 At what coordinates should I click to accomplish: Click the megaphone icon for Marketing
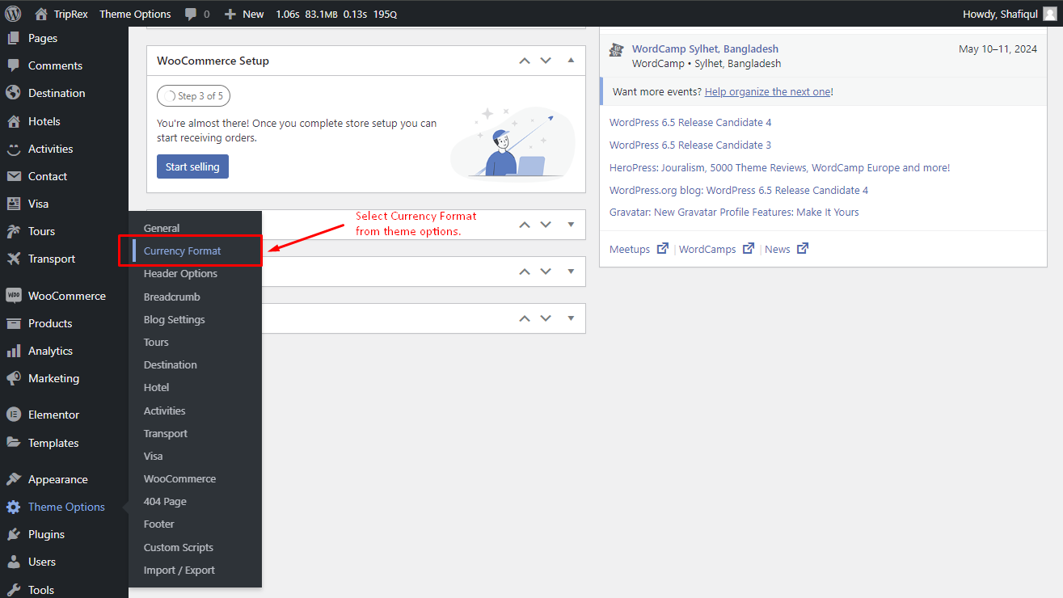pos(13,378)
